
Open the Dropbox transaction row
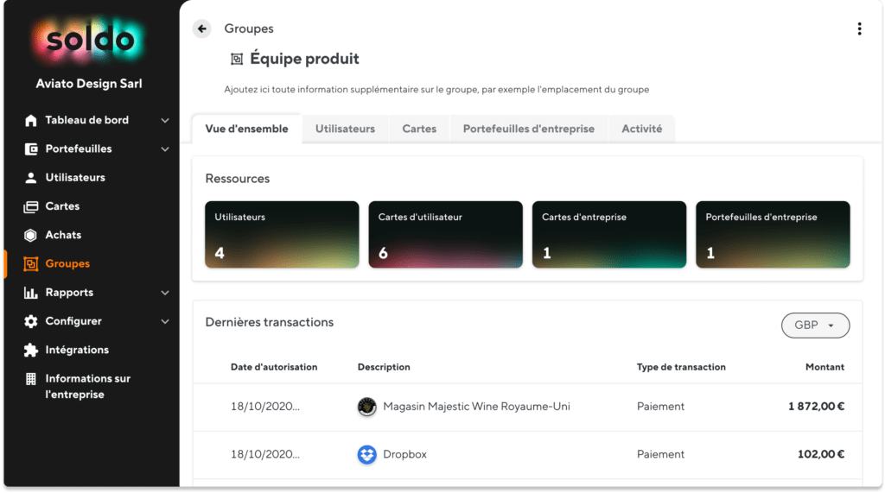[x=528, y=455]
